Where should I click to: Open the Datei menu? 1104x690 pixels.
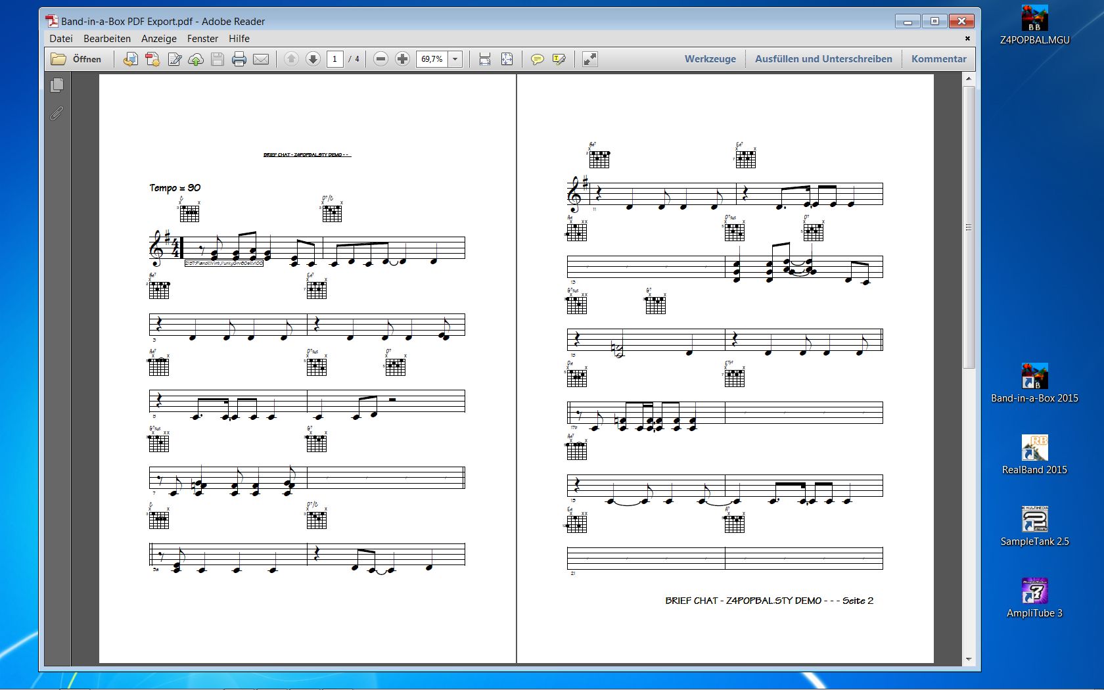[61, 39]
